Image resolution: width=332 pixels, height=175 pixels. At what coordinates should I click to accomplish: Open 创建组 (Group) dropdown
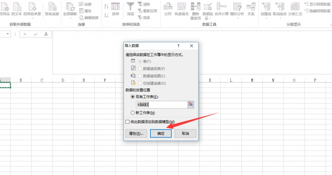266,18
